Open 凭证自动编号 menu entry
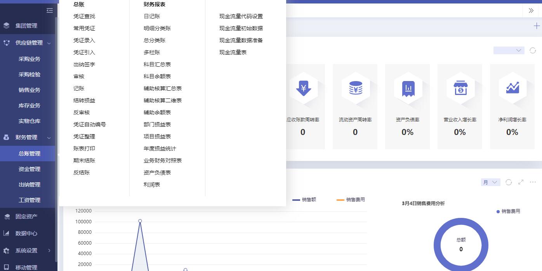This screenshot has width=542, height=271. pyautogui.click(x=90, y=124)
